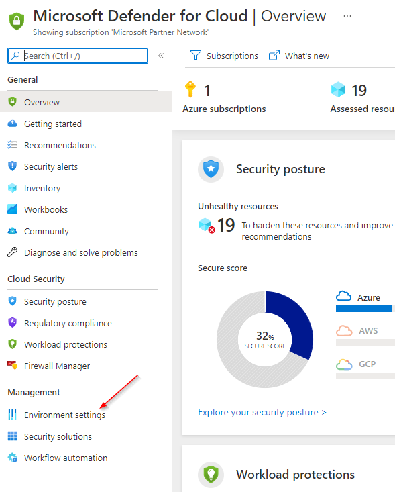Click the Environment settings sliders icon

pos(12,415)
